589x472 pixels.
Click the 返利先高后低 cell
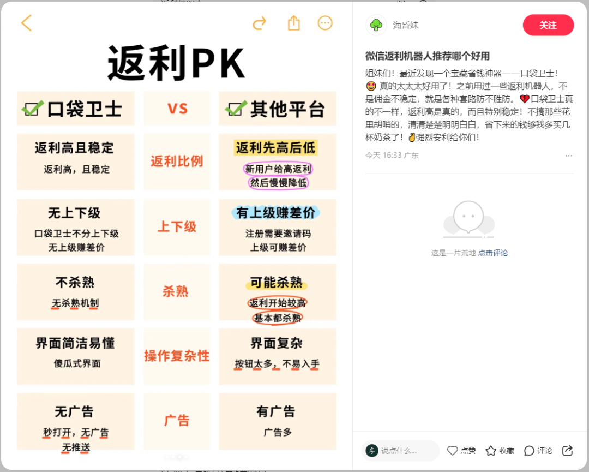[278, 162]
